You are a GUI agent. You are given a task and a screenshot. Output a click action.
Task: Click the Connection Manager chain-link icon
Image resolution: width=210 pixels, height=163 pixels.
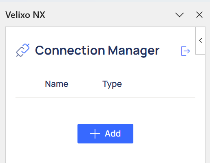[x=23, y=50]
